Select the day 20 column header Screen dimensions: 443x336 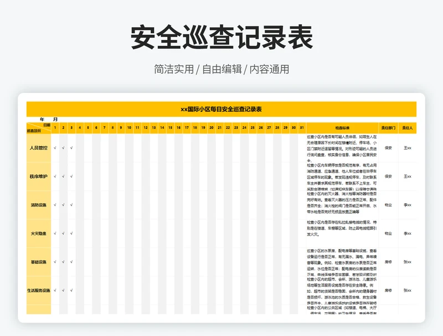212,128
